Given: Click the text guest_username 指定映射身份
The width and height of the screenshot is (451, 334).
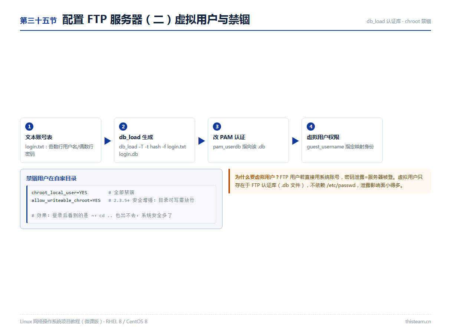Looking at the screenshot, I should [x=340, y=147].
